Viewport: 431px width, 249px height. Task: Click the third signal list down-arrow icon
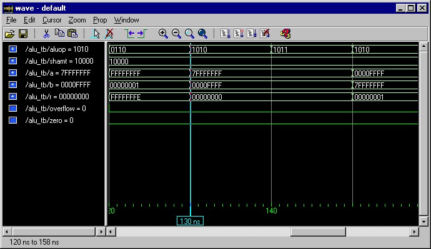coord(252,34)
